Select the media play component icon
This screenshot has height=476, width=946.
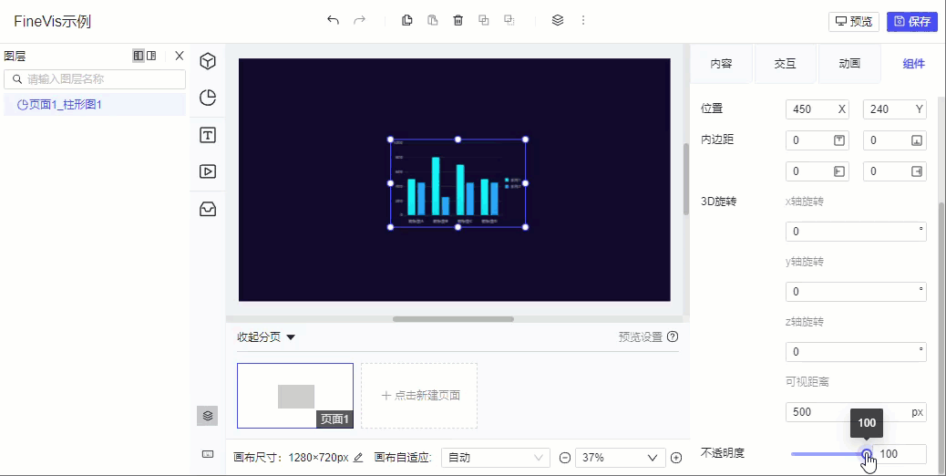point(208,171)
